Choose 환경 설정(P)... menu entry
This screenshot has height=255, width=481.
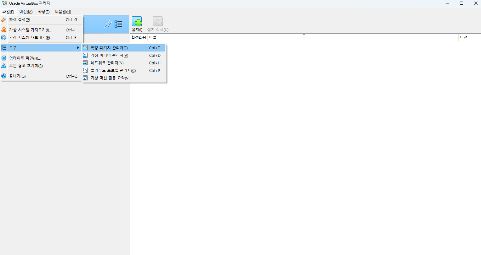tap(42, 19)
